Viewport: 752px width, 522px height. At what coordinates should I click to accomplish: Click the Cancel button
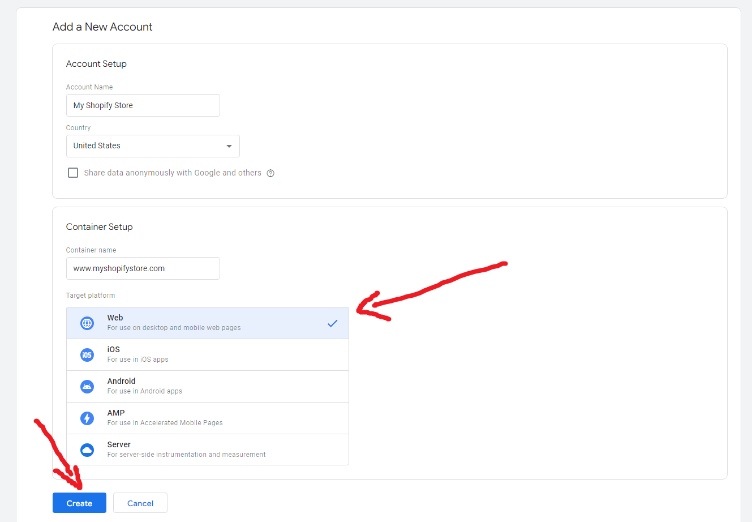[x=140, y=503]
